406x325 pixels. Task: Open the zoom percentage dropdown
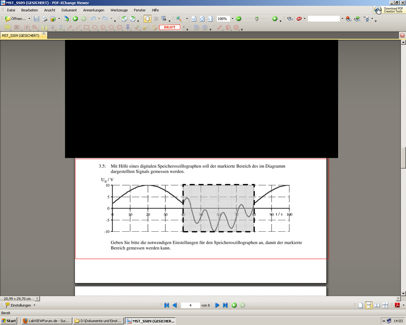pos(232,19)
